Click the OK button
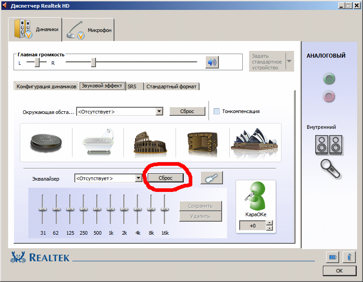 (339, 271)
